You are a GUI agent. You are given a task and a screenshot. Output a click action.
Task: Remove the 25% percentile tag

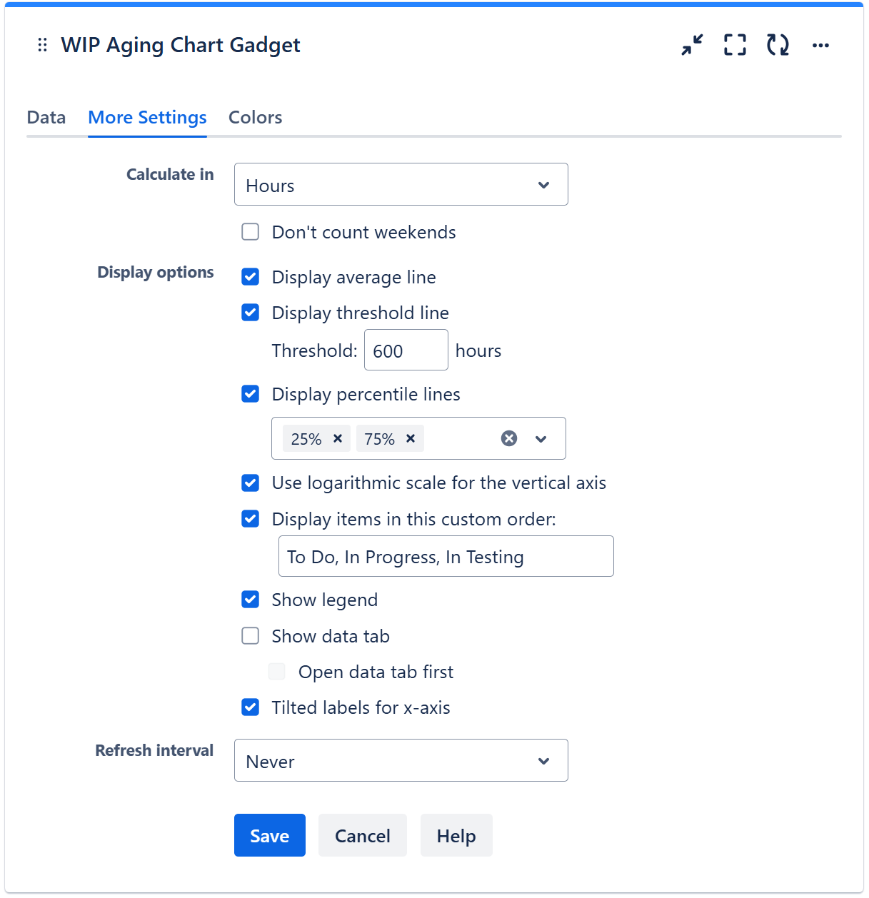[x=338, y=438]
